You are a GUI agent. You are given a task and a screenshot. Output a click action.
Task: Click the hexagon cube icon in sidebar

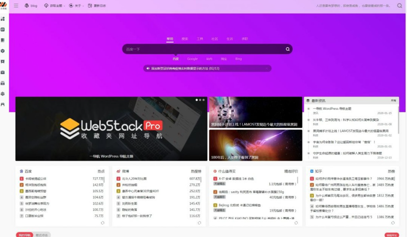[x=3, y=51]
